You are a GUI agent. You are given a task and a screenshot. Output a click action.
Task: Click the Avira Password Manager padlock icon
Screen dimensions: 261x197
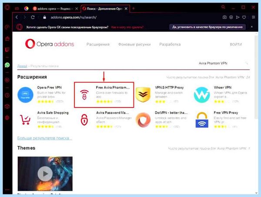[x=84, y=119]
